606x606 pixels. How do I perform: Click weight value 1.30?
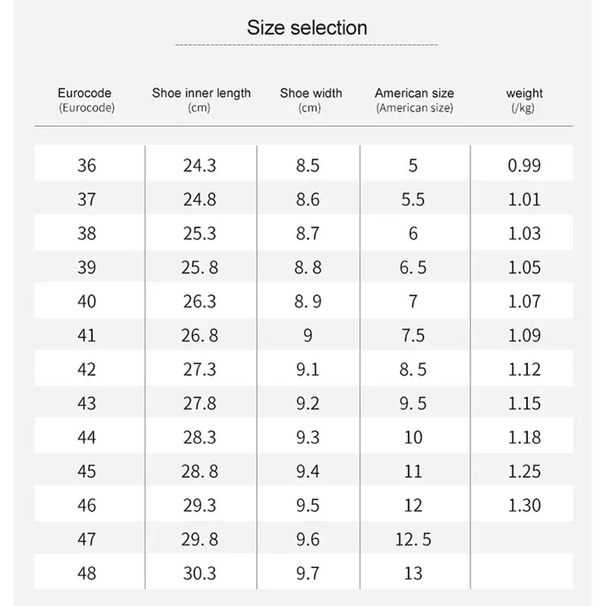[524, 504]
